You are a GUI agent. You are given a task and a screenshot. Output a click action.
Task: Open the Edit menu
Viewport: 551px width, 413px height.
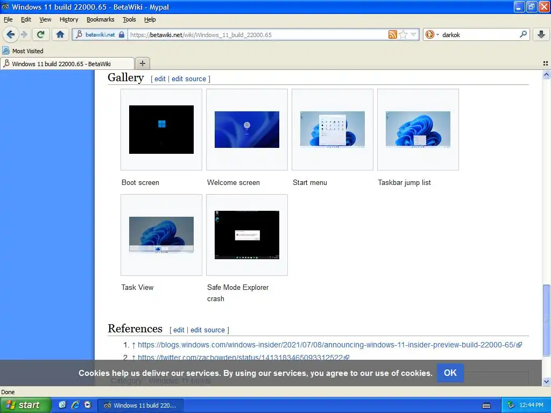point(26,19)
